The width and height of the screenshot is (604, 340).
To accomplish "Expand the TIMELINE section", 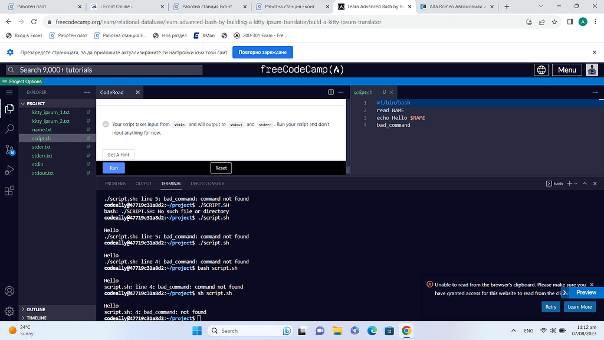I will click(35, 318).
